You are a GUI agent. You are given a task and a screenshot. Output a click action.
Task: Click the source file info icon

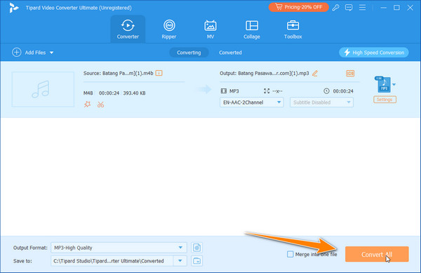(159, 73)
